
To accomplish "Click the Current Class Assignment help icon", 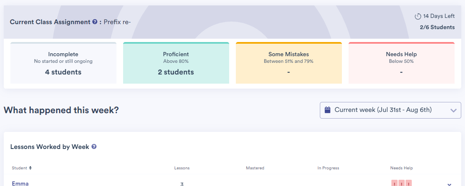I will pyautogui.click(x=95, y=22).
